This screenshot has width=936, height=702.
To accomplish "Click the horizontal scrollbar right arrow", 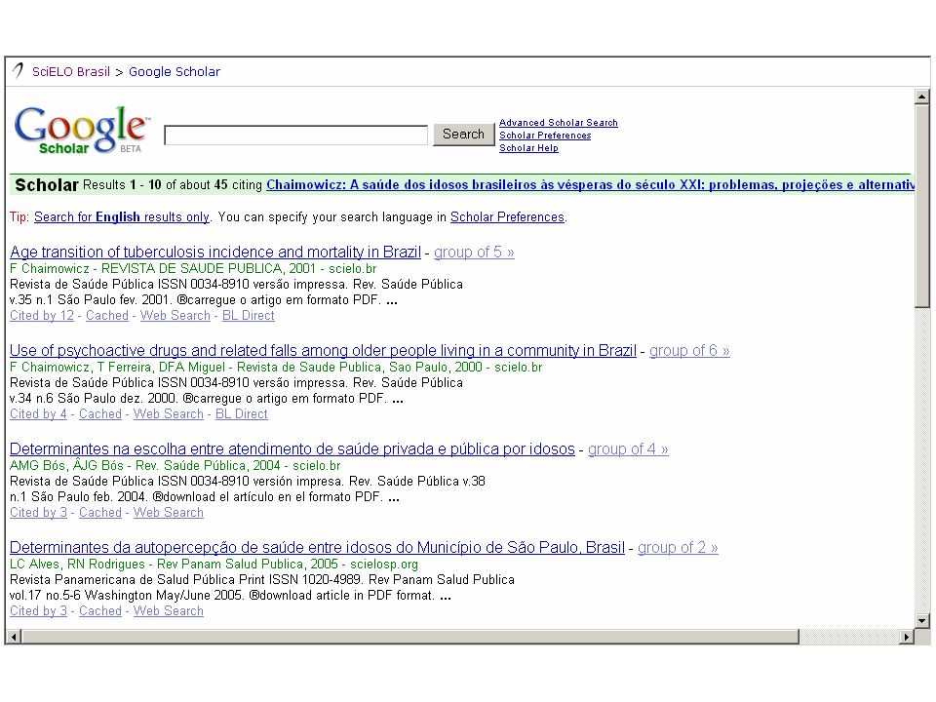I will (906, 637).
